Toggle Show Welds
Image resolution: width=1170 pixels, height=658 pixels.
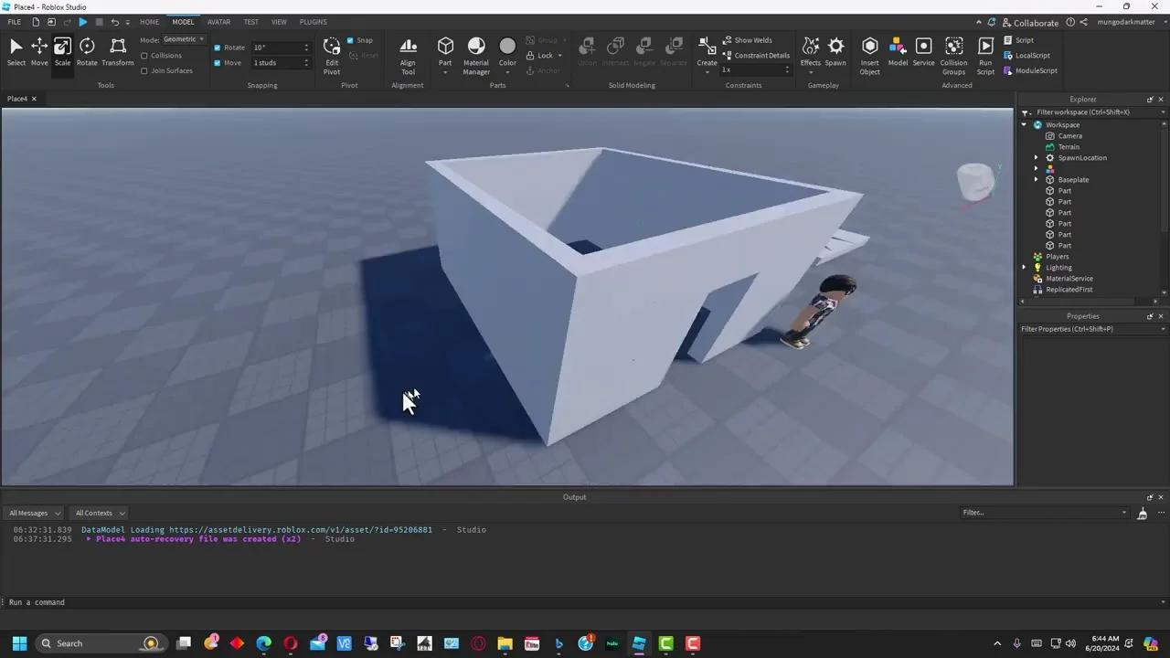[x=748, y=40]
